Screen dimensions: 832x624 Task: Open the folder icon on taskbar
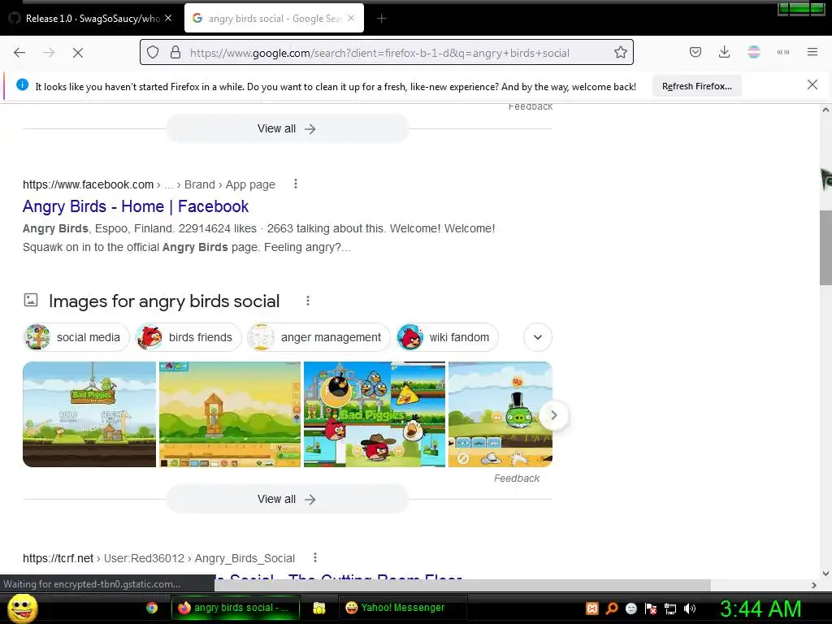tap(318, 608)
